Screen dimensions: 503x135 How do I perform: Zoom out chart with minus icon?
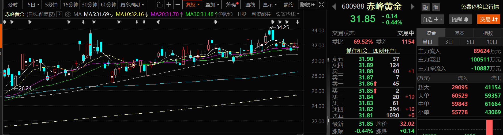178,5
